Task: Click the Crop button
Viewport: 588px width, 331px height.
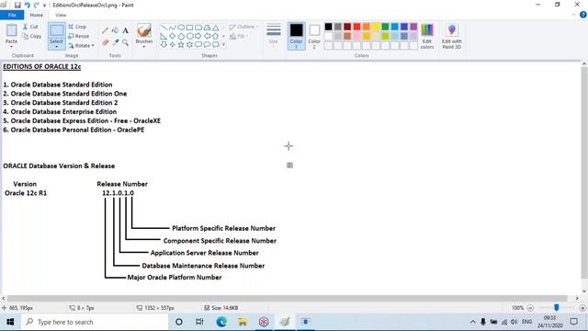Action: tap(77, 27)
